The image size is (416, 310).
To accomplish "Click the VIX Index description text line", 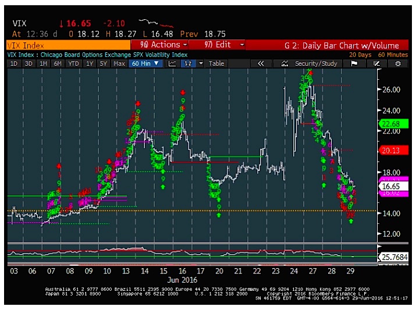I will [x=97, y=55].
